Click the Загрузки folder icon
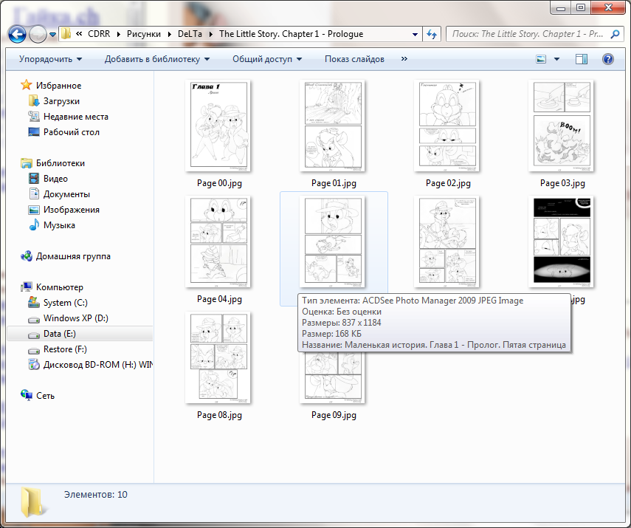The image size is (631, 528). point(34,100)
